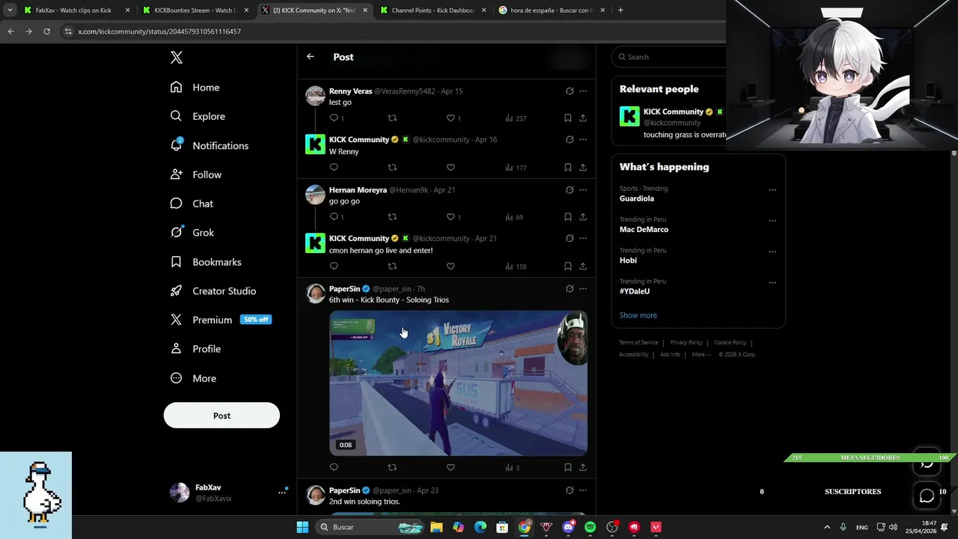958x539 pixels.
Task: Open Grok in the sidebar
Action: [x=192, y=233]
